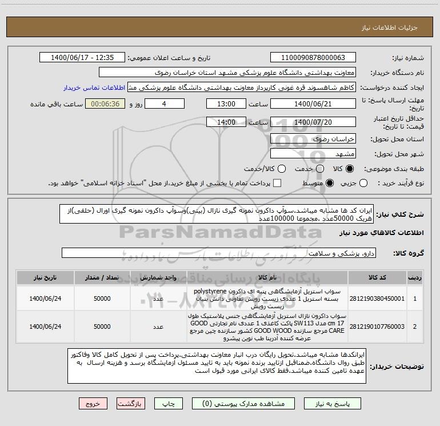Click the تاریخ نیاز column header
The image size is (440, 426).
pos(45,278)
